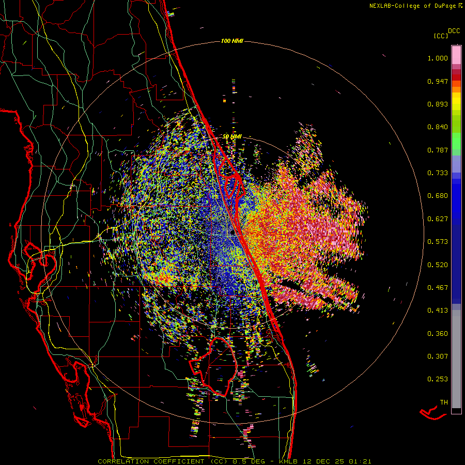465x465 pixels.
Task: Click the CORRELATION COEFFICIENT (CC) caption title
Action: (x=163, y=461)
